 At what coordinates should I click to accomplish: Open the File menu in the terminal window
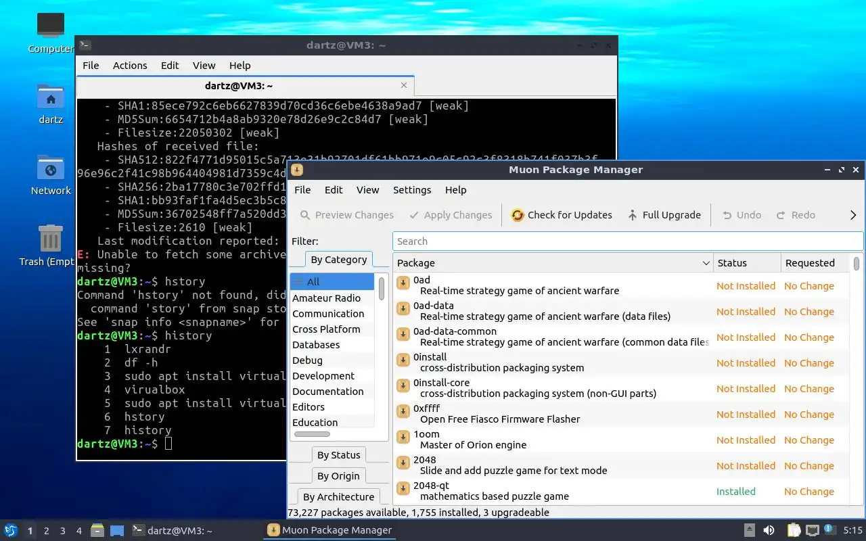(x=91, y=66)
